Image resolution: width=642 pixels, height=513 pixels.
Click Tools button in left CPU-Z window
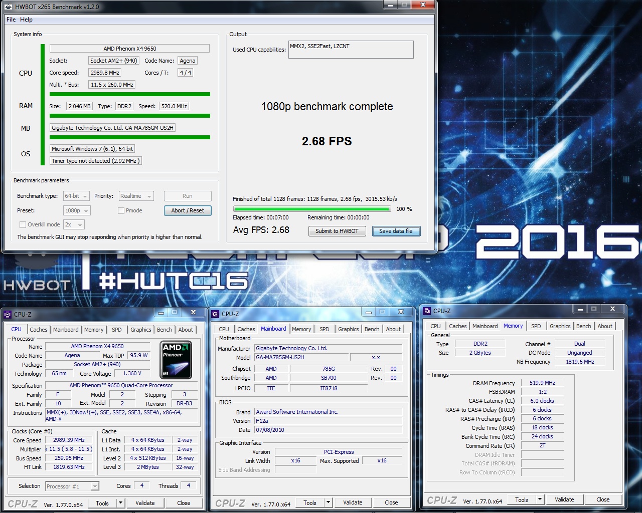[x=102, y=503]
